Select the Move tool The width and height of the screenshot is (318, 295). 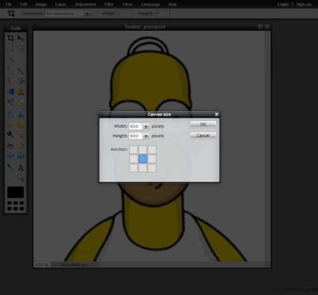click(x=21, y=38)
